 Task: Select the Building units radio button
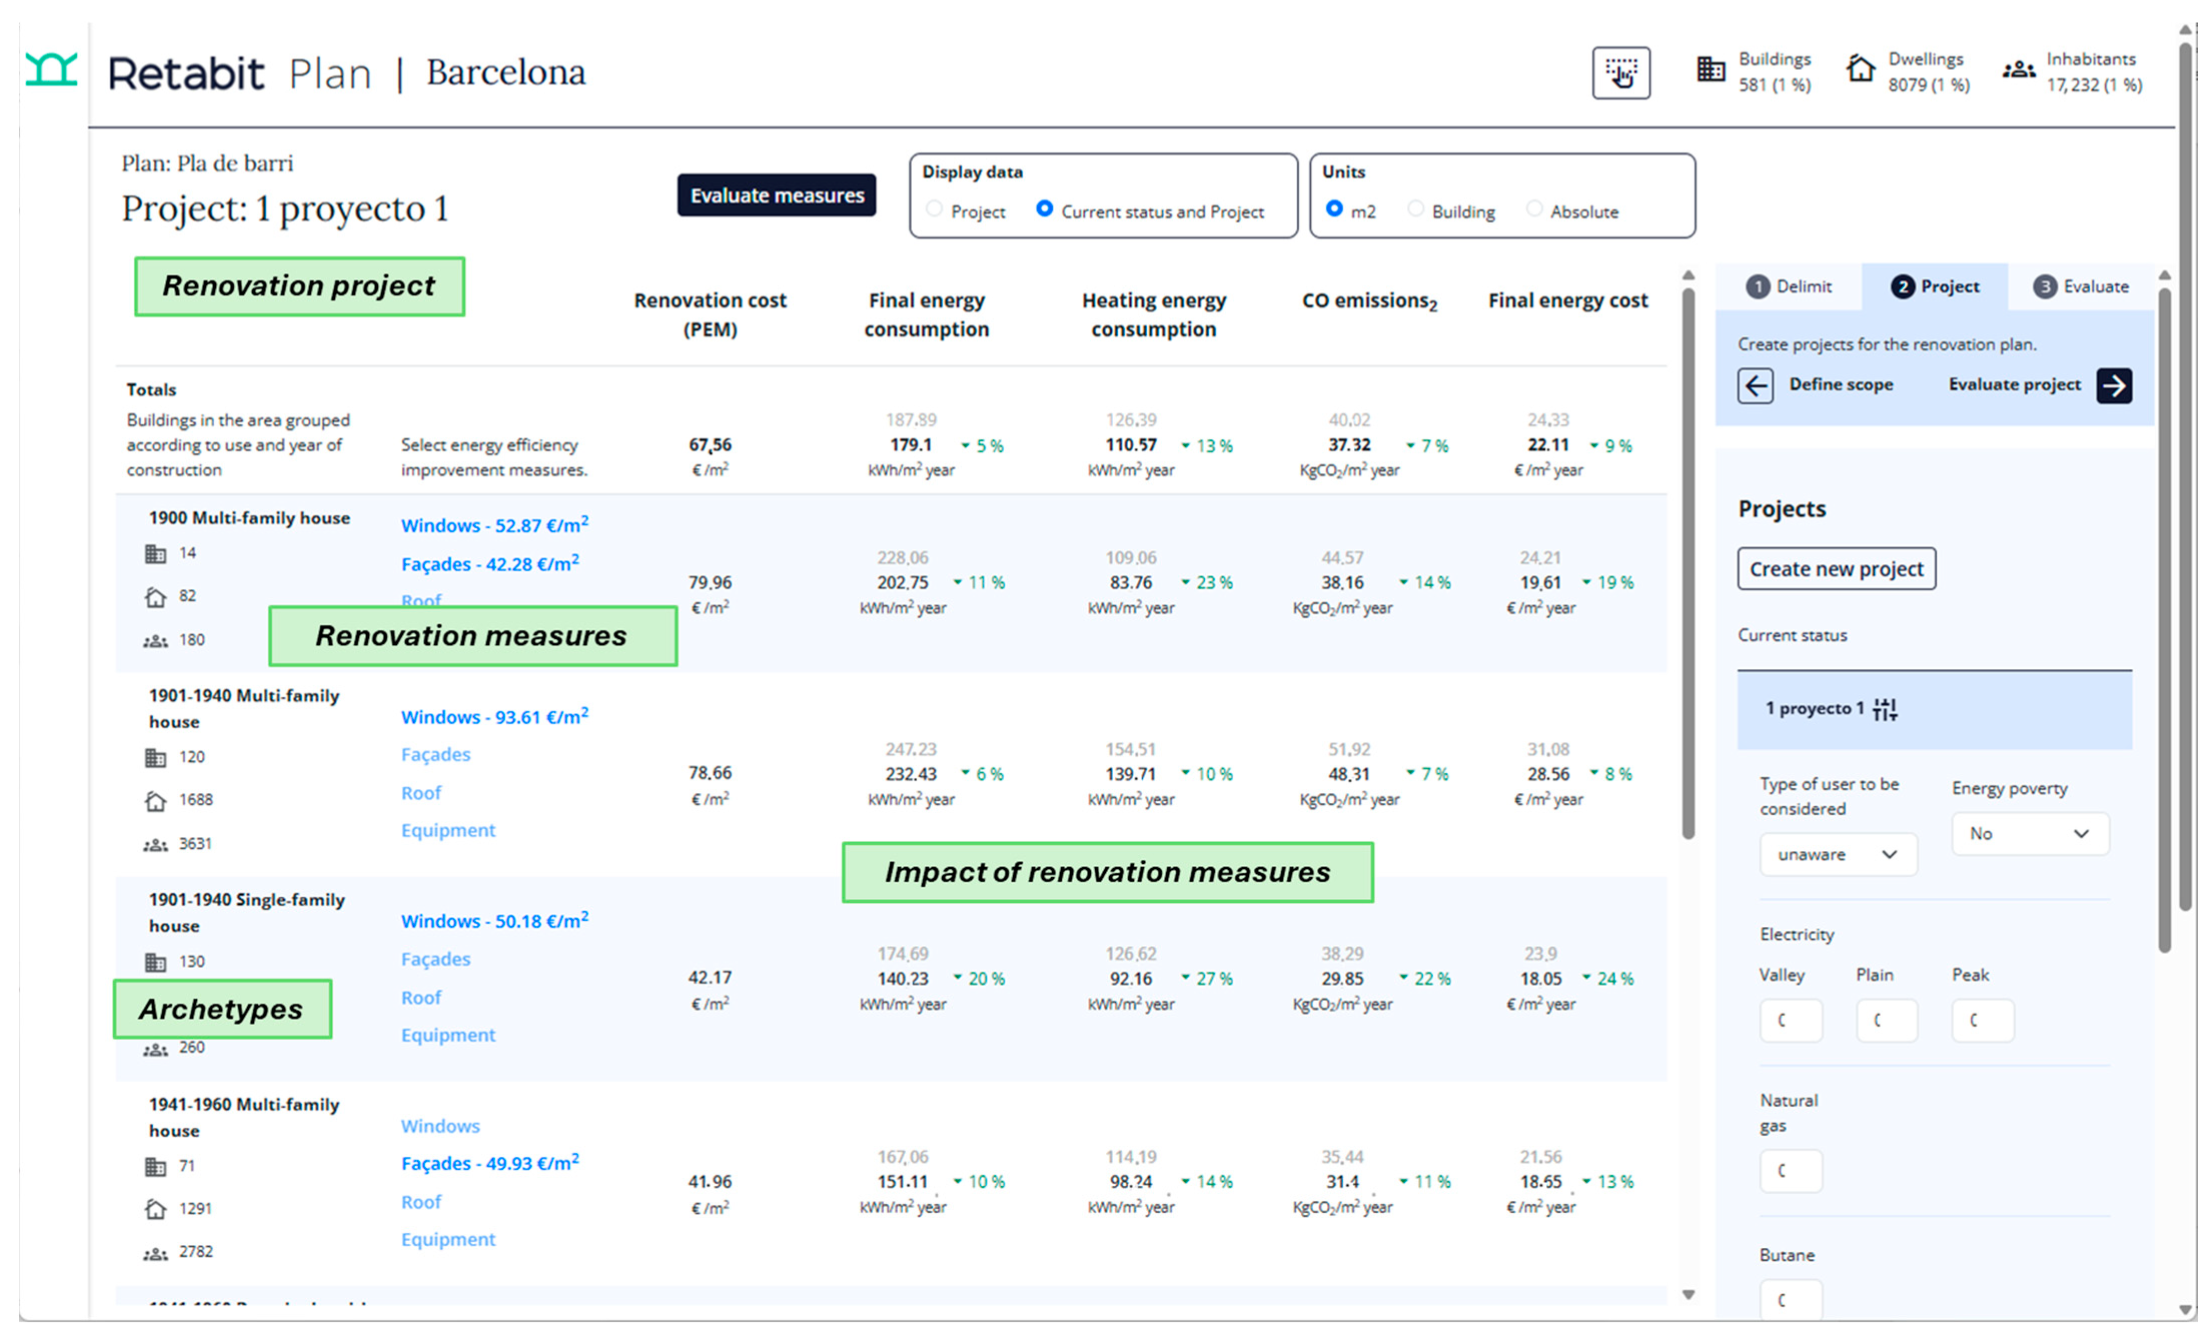click(1416, 209)
